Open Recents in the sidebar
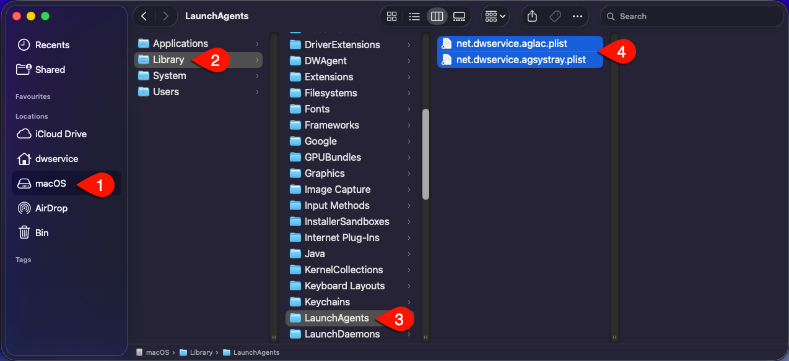 [66, 45]
